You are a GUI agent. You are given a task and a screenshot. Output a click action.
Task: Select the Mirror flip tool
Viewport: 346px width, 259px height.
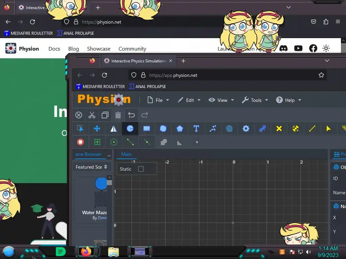(x=114, y=128)
